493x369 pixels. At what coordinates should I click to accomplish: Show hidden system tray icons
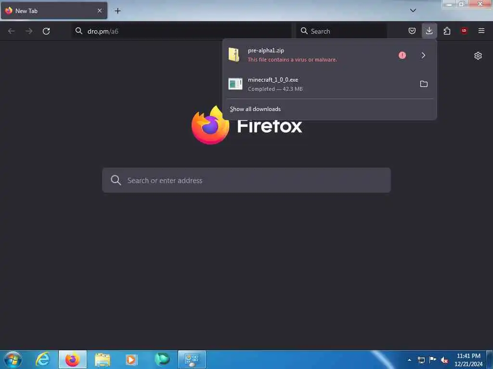[409, 359]
